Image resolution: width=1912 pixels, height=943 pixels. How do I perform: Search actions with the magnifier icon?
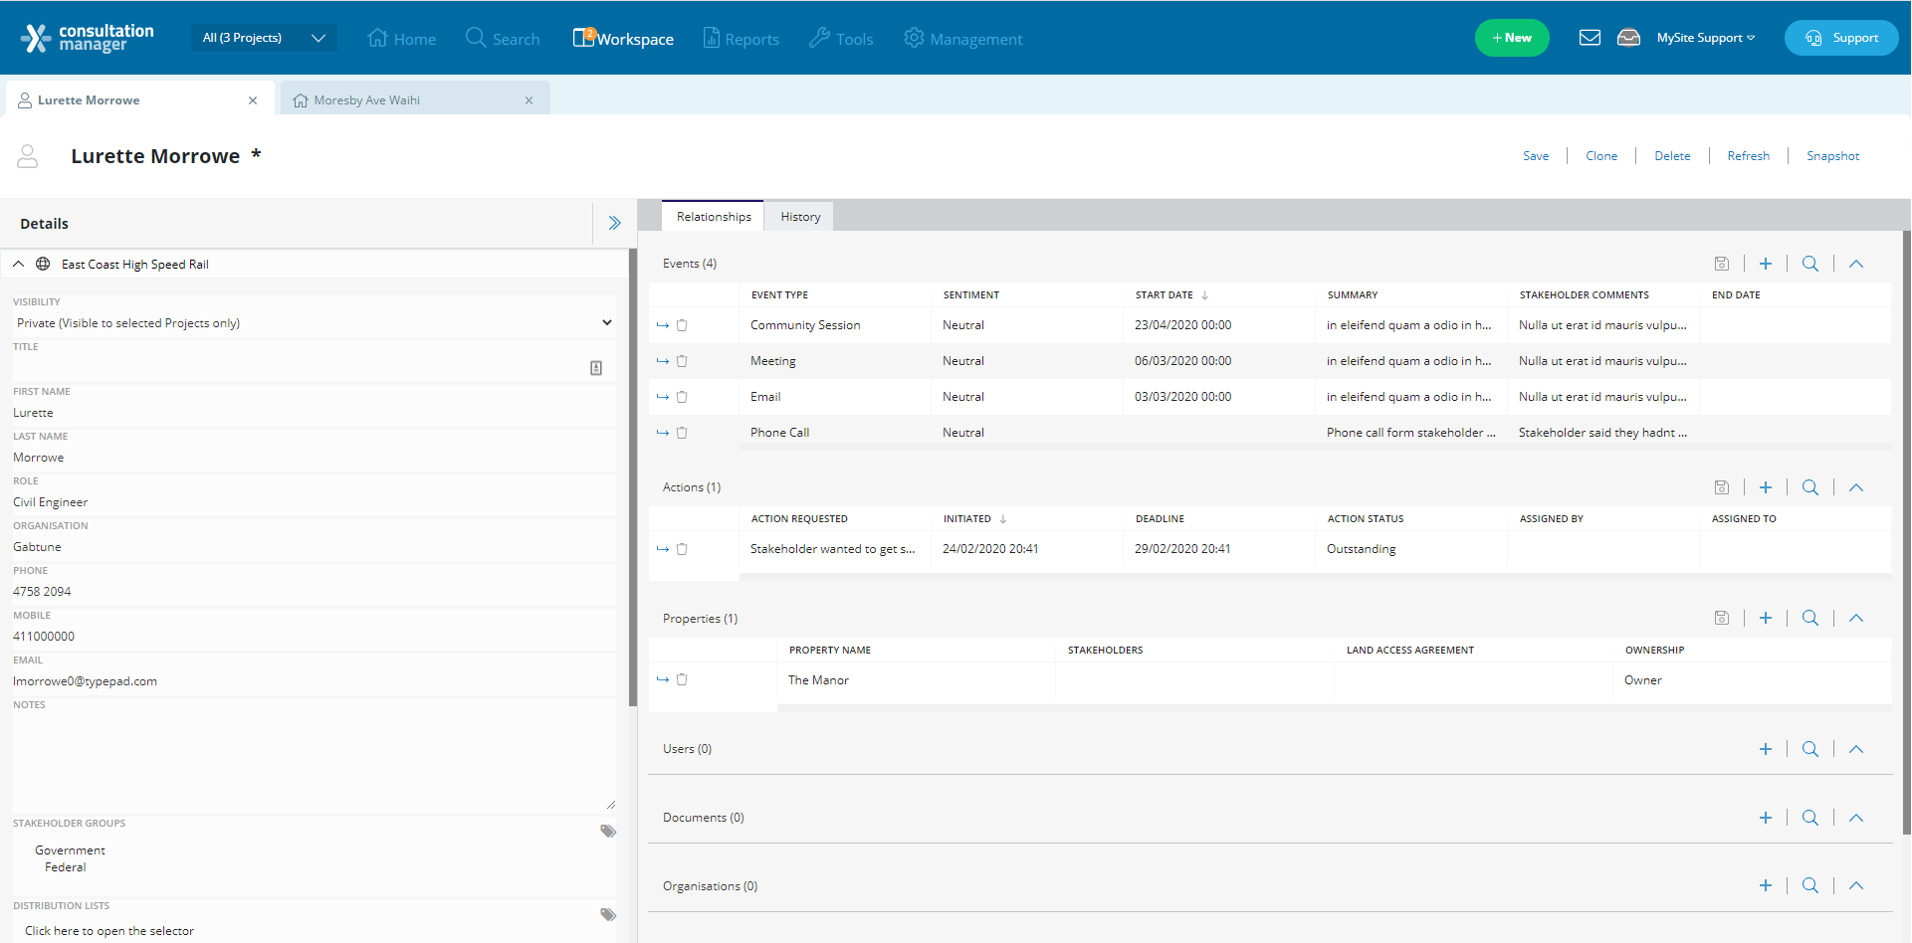tap(1810, 487)
